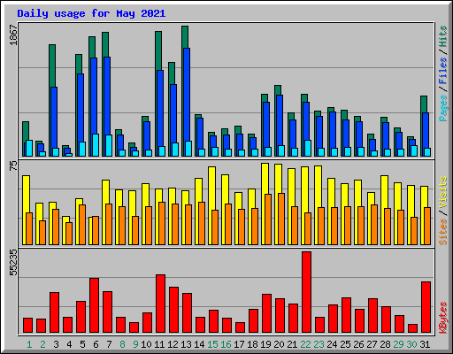
Task: Select the 'Files' legend text
Action: pyautogui.click(x=442, y=70)
